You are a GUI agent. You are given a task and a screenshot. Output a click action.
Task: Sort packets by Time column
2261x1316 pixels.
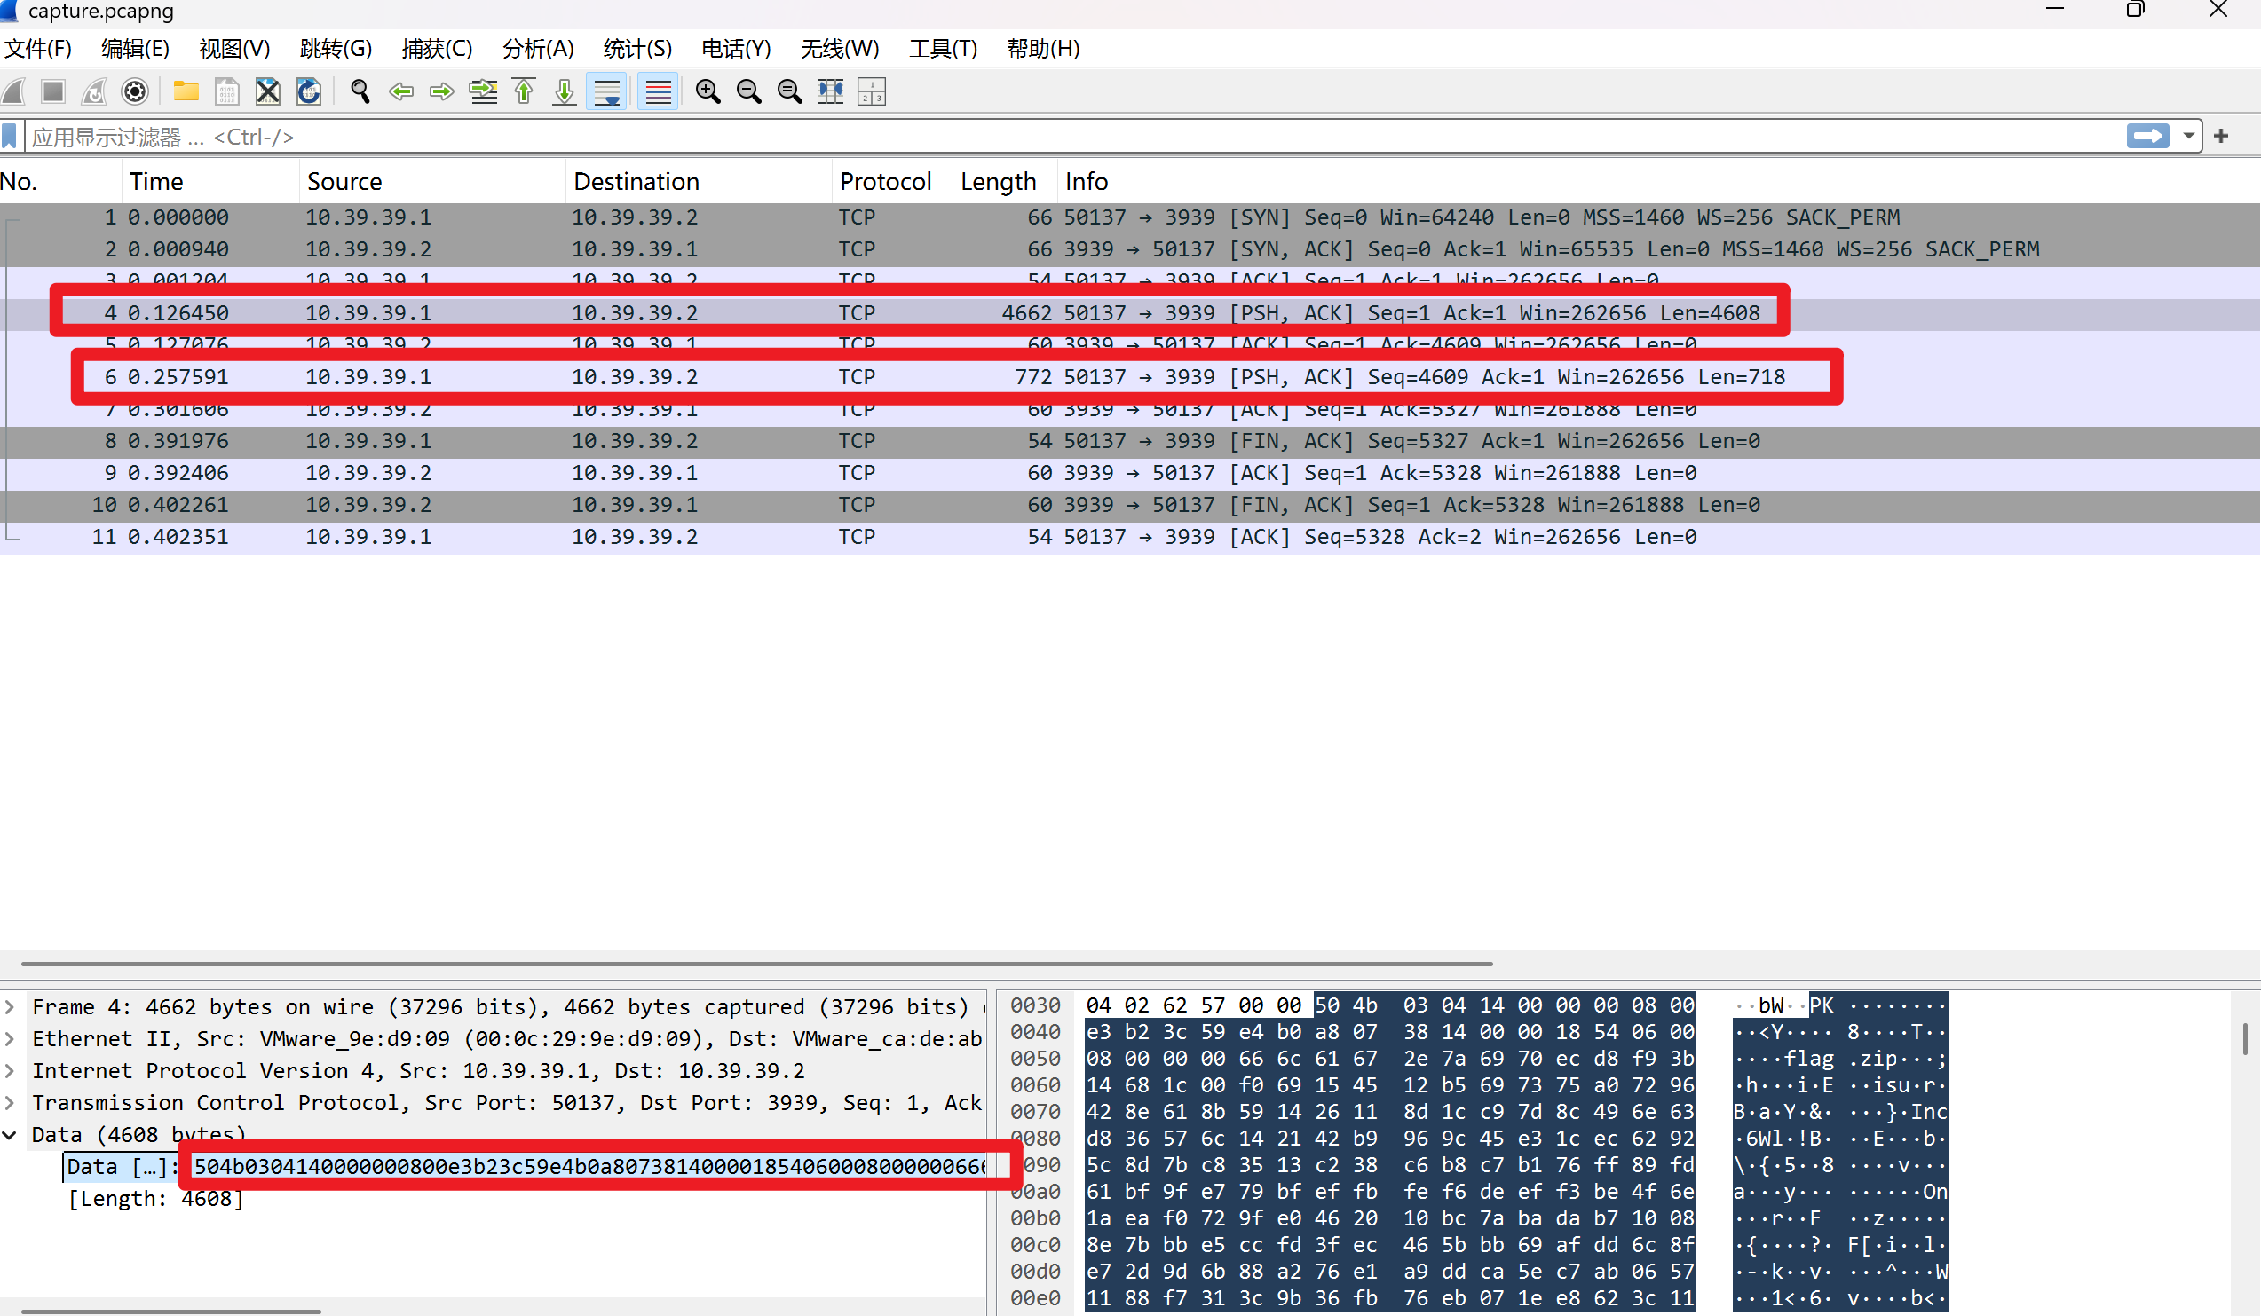(211, 181)
